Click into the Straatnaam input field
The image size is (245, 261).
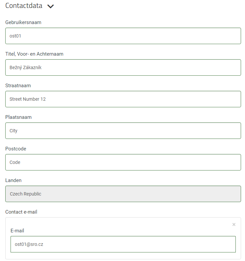click(123, 99)
